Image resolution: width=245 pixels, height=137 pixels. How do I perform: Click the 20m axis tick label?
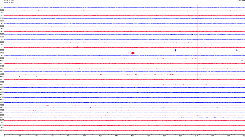[x=165, y=136]
